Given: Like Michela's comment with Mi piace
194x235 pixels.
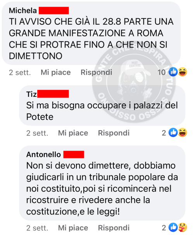Looking at the screenshot, I should tap(56, 72).
